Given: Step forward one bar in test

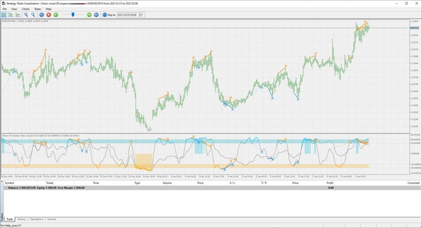Looking at the screenshot, I should [x=96, y=15].
